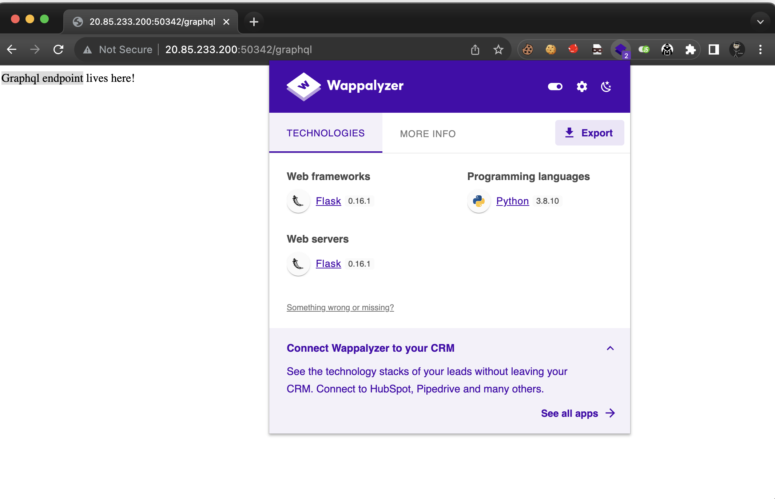
Task: Toggle the green JS switch extension
Action: [x=644, y=49]
